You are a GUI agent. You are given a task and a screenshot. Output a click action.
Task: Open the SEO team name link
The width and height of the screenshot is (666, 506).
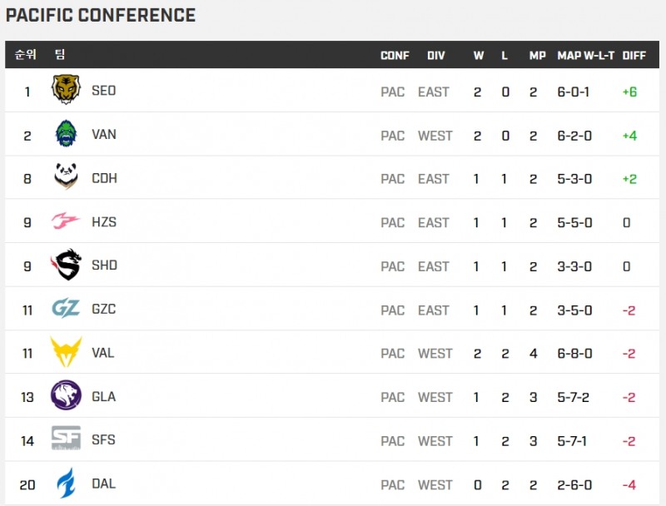point(103,91)
